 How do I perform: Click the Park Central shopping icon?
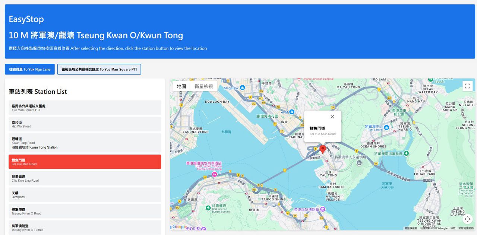tap(386, 128)
